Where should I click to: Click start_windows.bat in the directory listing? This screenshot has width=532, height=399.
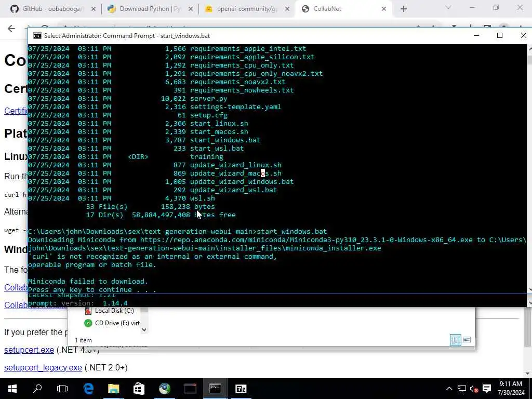coord(225,140)
